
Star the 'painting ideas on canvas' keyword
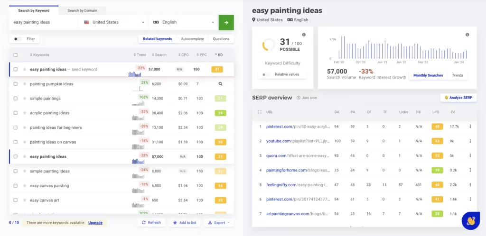coord(25,142)
